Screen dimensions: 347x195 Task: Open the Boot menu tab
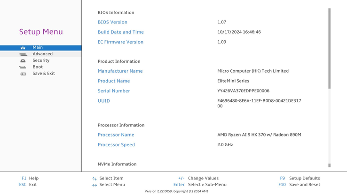[41, 67]
